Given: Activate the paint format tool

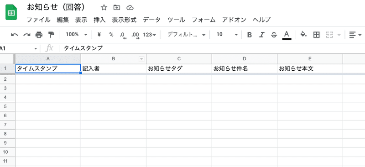Looking at the screenshot, I should tap(51, 35).
